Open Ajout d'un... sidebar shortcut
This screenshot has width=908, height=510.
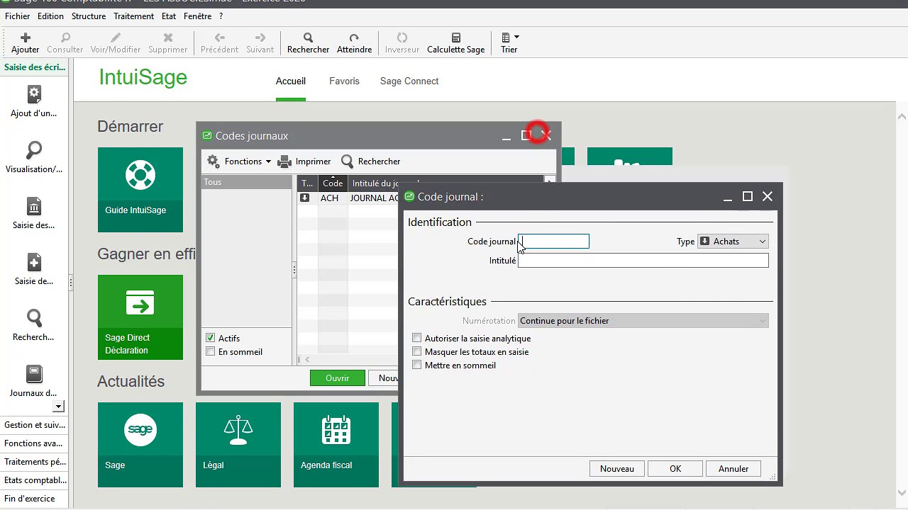point(34,101)
